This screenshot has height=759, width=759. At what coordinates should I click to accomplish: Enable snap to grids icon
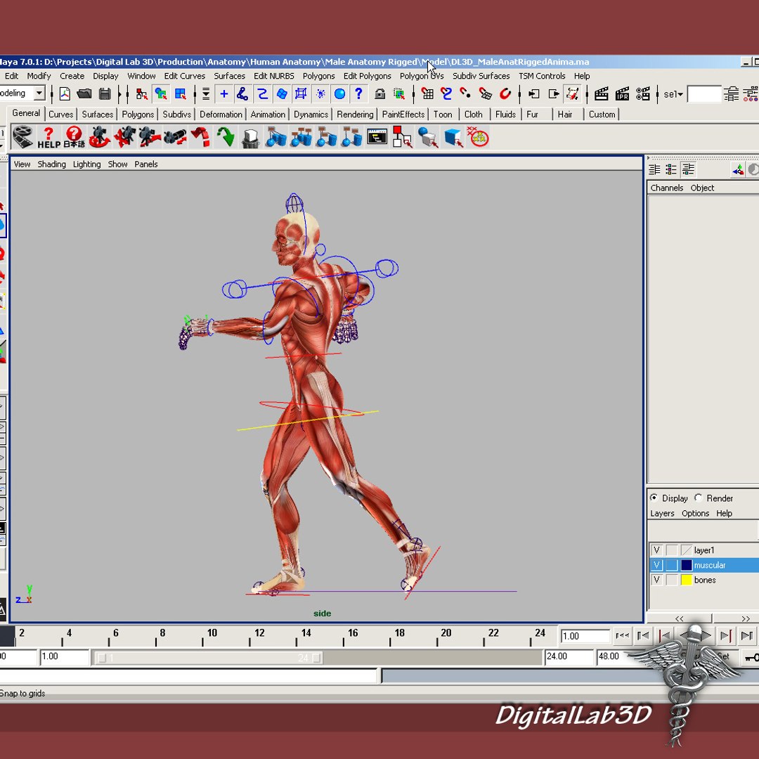[427, 94]
